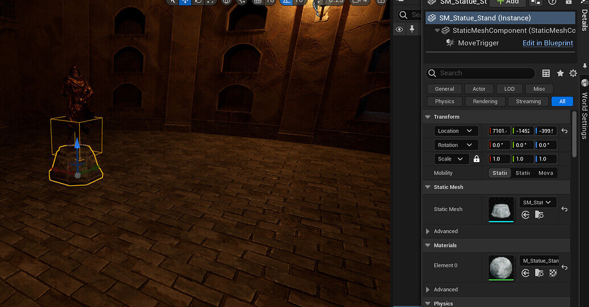Open the Edit in Blueprint link
The width and height of the screenshot is (589, 307).
(547, 43)
